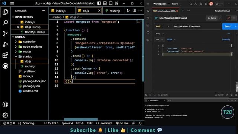This screenshot has width=238, height=134.
Task: Select the Command Prompt terminal tab
Action: tap(156, 100)
